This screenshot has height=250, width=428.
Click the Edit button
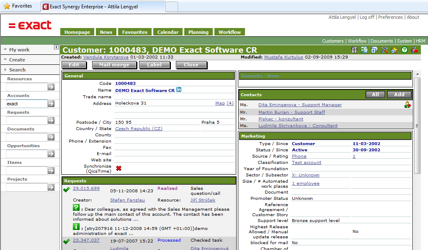pyautogui.click(x=74, y=65)
